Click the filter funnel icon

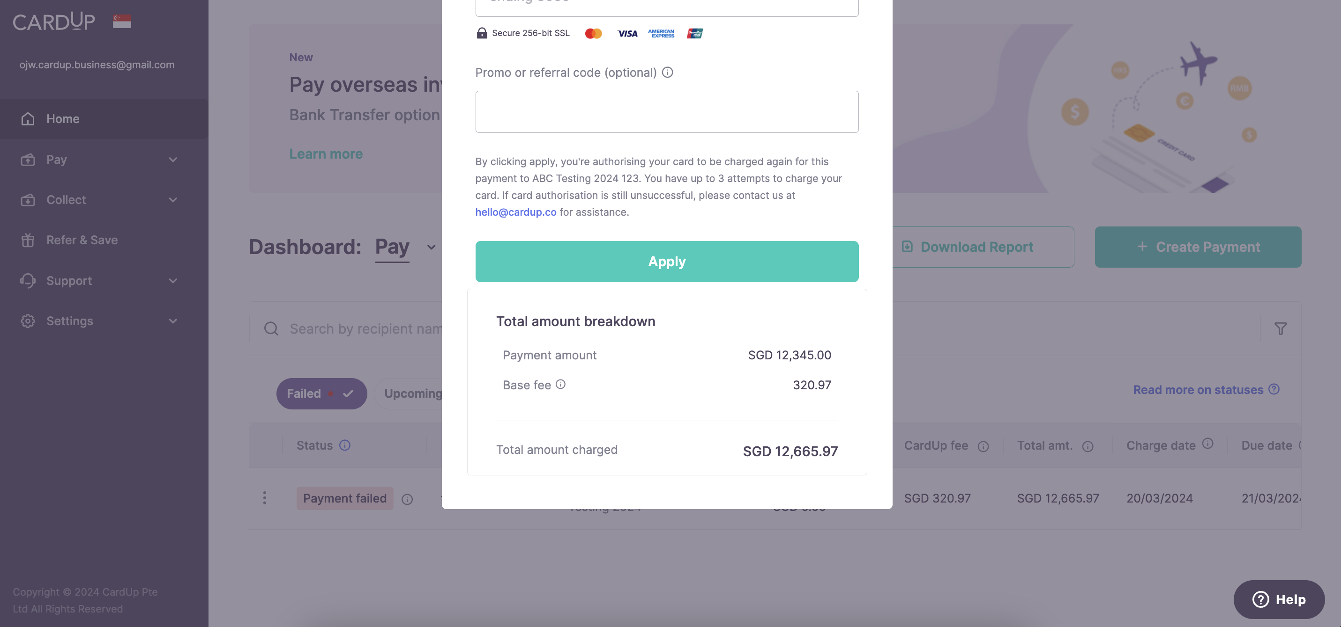coord(1280,328)
